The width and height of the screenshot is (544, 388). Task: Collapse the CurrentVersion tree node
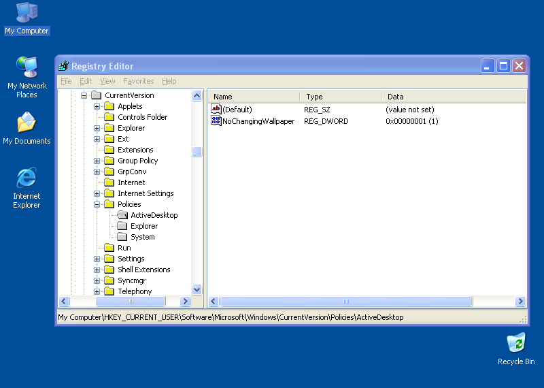pos(84,95)
